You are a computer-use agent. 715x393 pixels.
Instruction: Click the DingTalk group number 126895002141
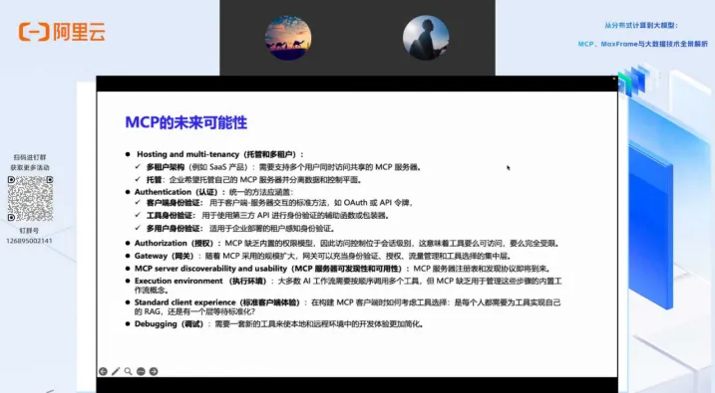[29, 241]
